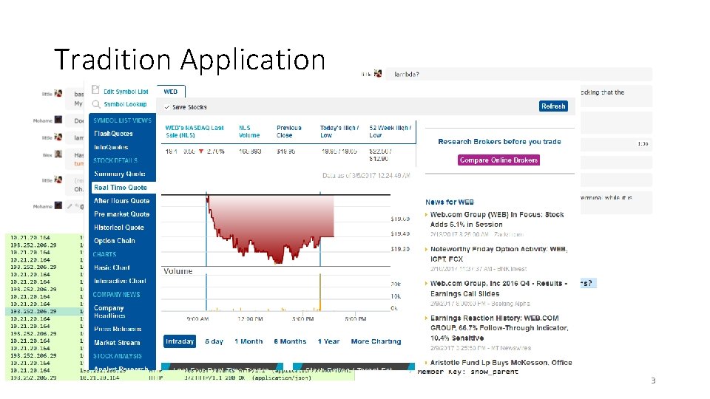The width and height of the screenshot is (710, 399).
Task: Select 1 Month chart range
Action: 248,341
